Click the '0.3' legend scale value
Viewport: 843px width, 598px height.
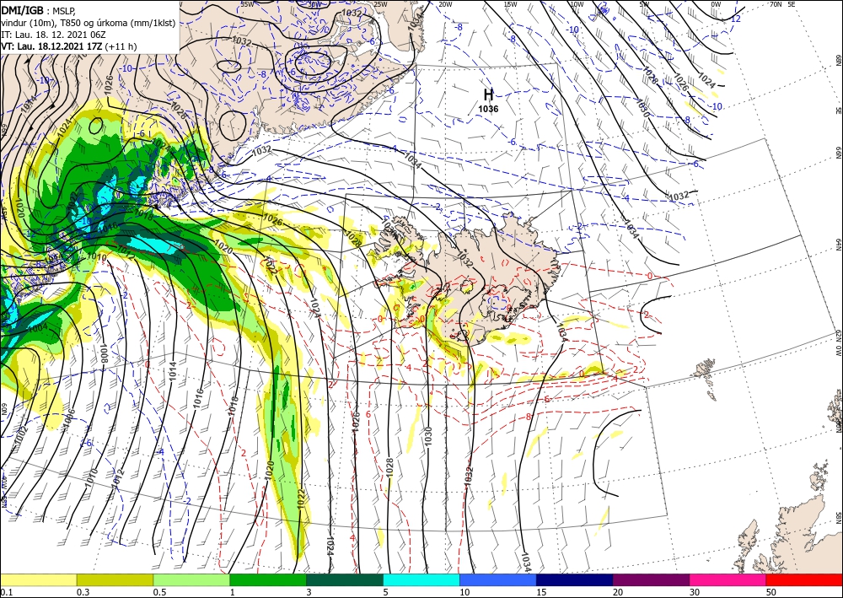pyautogui.click(x=83, y=592)
